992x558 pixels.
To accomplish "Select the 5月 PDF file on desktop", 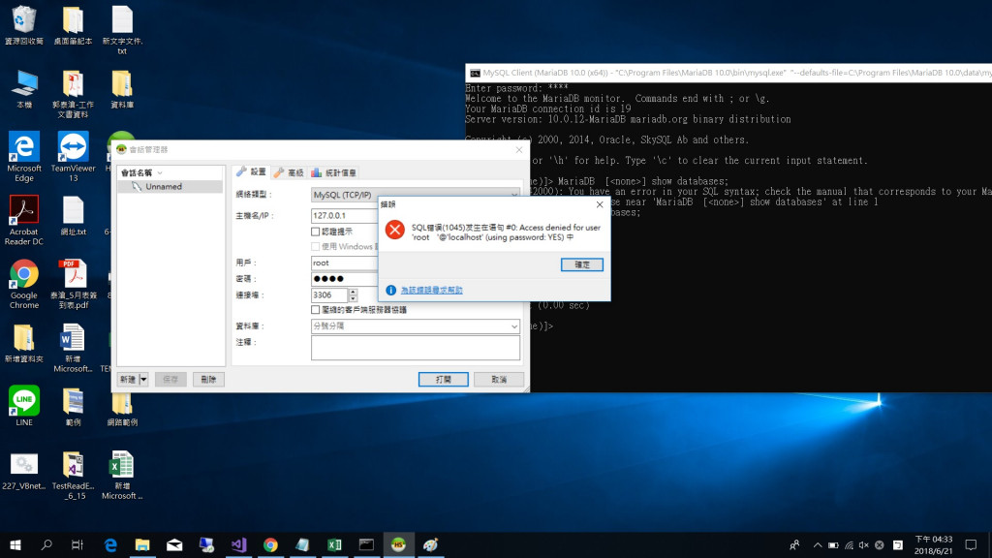I will [74, 284].
